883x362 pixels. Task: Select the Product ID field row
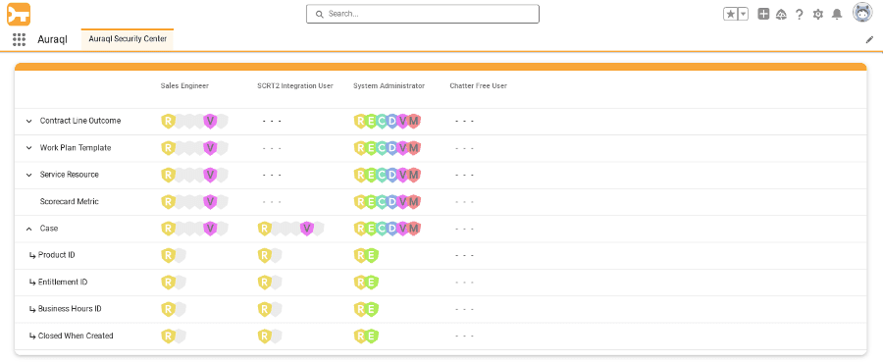441,256
